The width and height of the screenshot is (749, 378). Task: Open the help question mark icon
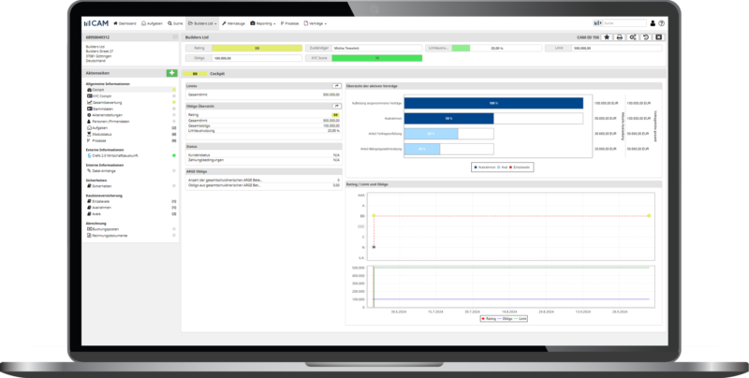point(662,22)
